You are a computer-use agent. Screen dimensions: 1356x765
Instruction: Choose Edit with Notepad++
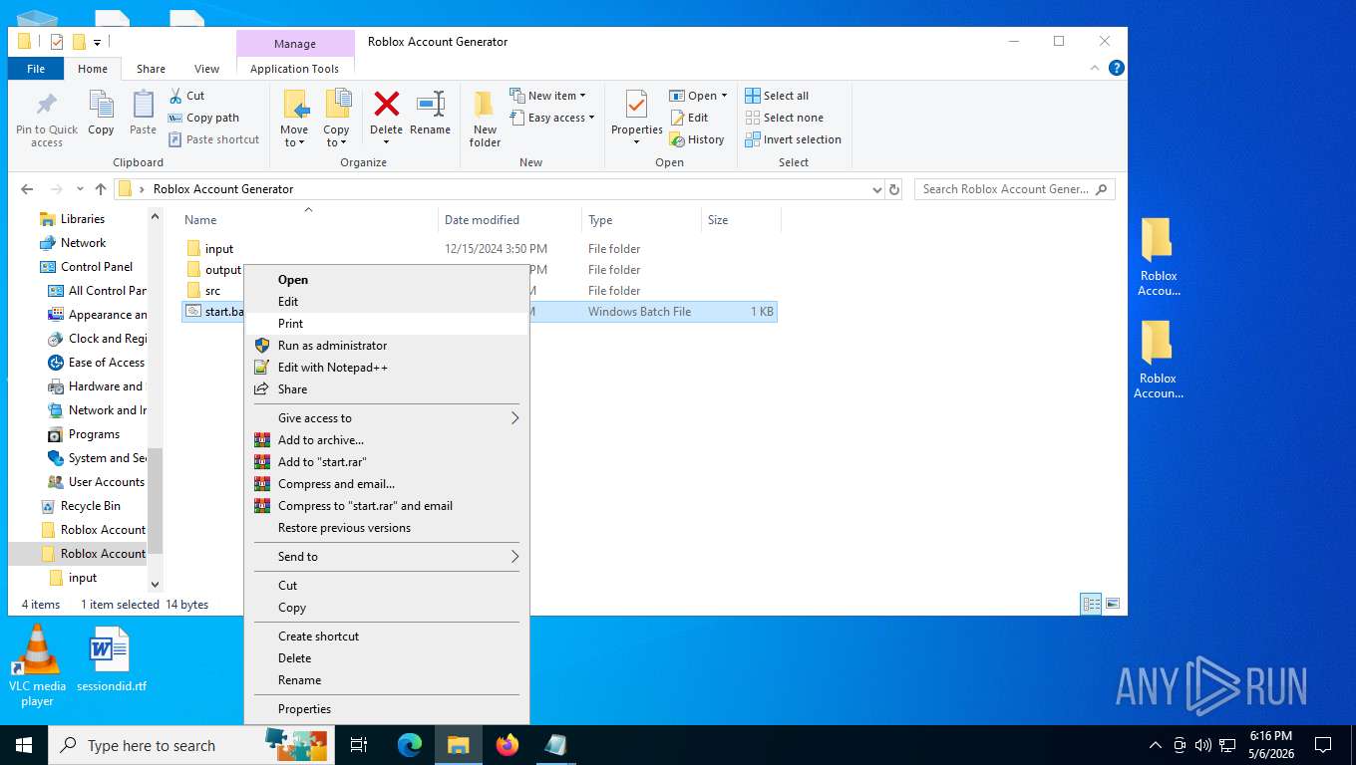pyautogui.click(x=387, y=368)
